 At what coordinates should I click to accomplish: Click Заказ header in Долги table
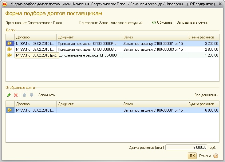[154, 37]
